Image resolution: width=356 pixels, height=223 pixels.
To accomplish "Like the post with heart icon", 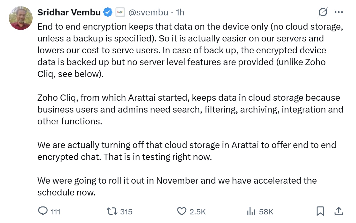I will (x=181, y=211).
